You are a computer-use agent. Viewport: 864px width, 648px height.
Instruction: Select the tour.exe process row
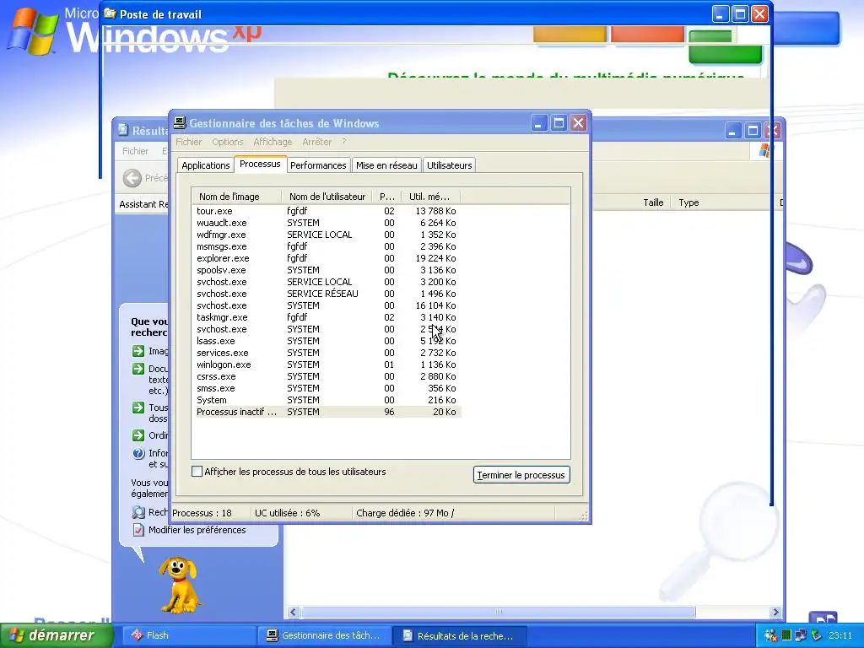327,211
